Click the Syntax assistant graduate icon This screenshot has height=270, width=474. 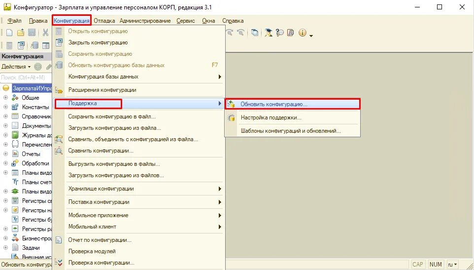(269, 33)
